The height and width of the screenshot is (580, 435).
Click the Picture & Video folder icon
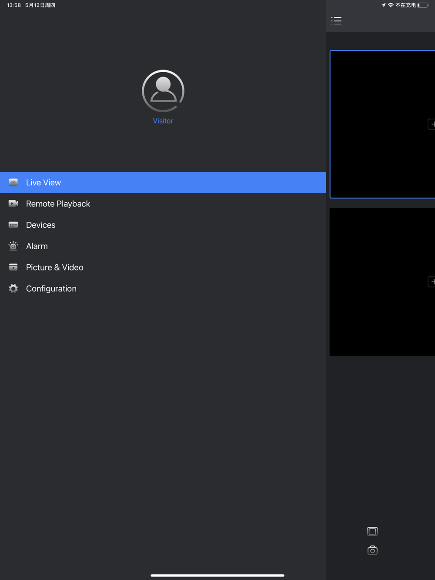13,267
